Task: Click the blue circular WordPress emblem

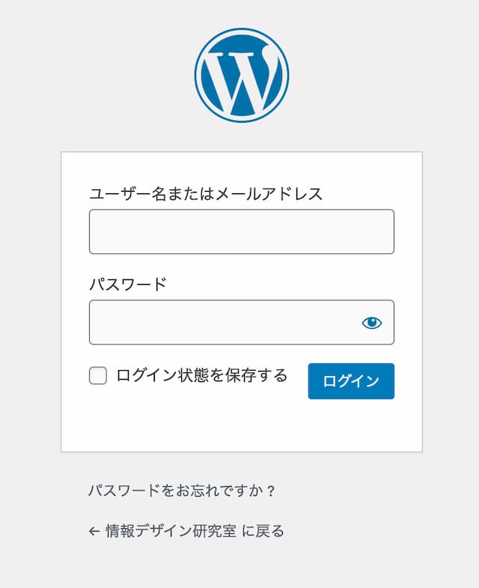Action: coord(241,75)
